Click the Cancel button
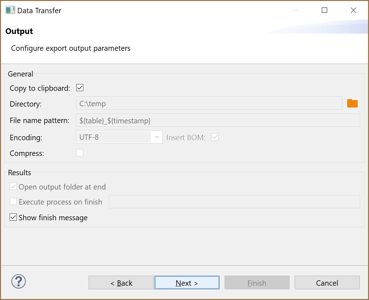This screenshot has width=369, height=300. coord(327,282)
